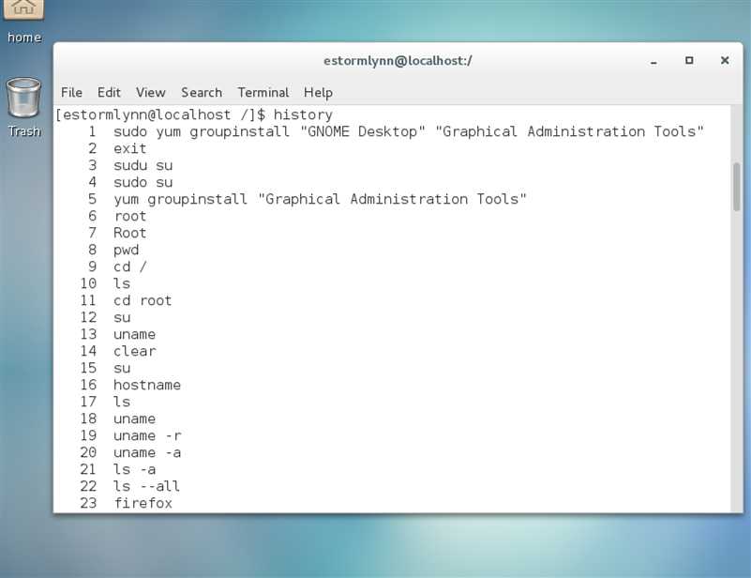Open the Search menu
This screenshot has height=578, width=751.
coord(202,93)
